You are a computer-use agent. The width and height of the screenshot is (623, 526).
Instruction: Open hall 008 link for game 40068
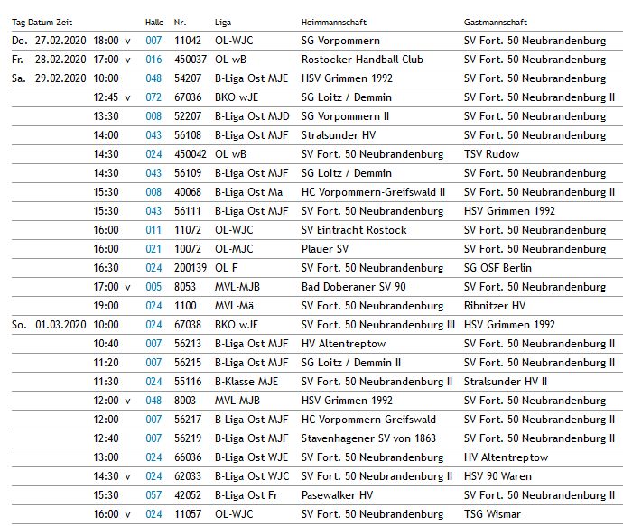pos(153,192)
